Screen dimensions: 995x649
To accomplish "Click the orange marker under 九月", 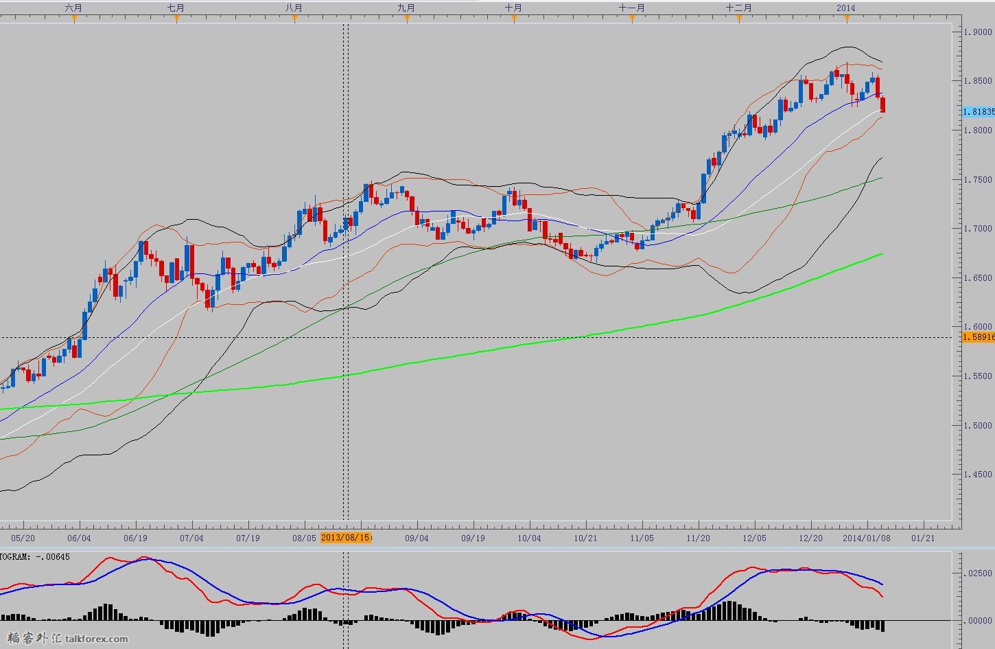I will pyautogui.click(x=407, y=19).
